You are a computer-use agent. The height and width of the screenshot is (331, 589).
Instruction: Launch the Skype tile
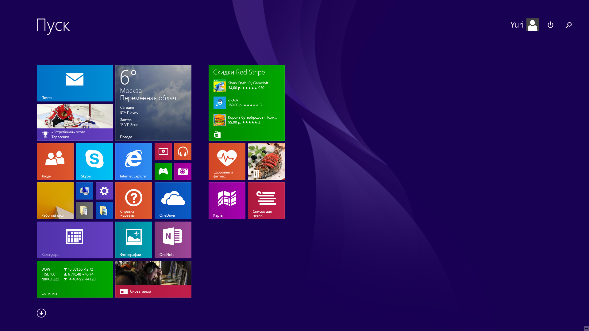94,162
